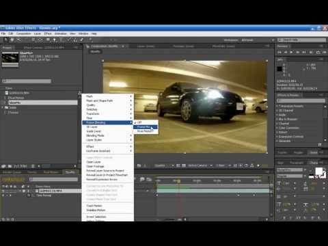Screen dimensions: 328x246
Task: Toggle video eye for the timeline layer
Action: [x=3, y=191]
